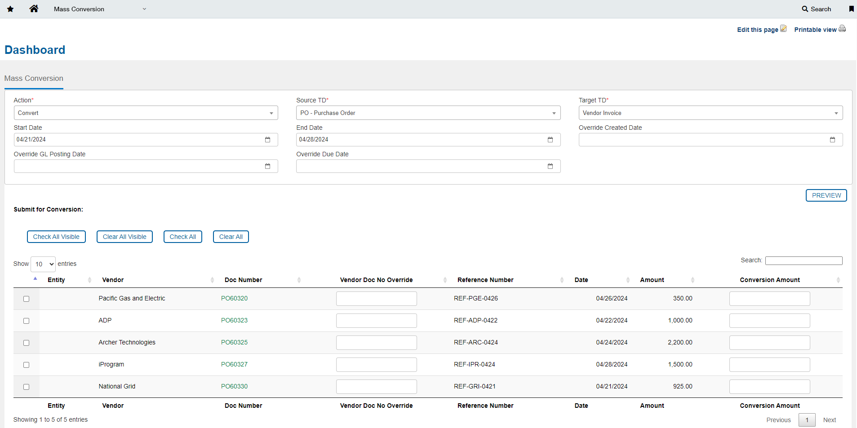Click the star favorites icon
857x428 pixels.
click(10, 9)
